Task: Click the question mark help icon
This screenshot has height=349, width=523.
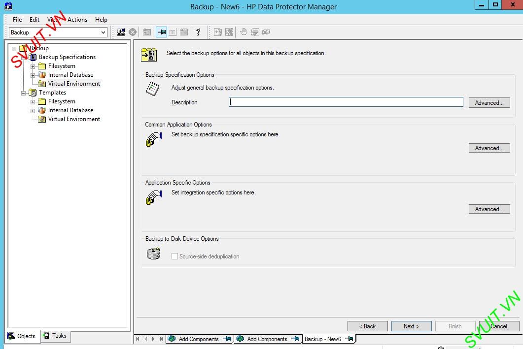Action: (x=198, y=32)
